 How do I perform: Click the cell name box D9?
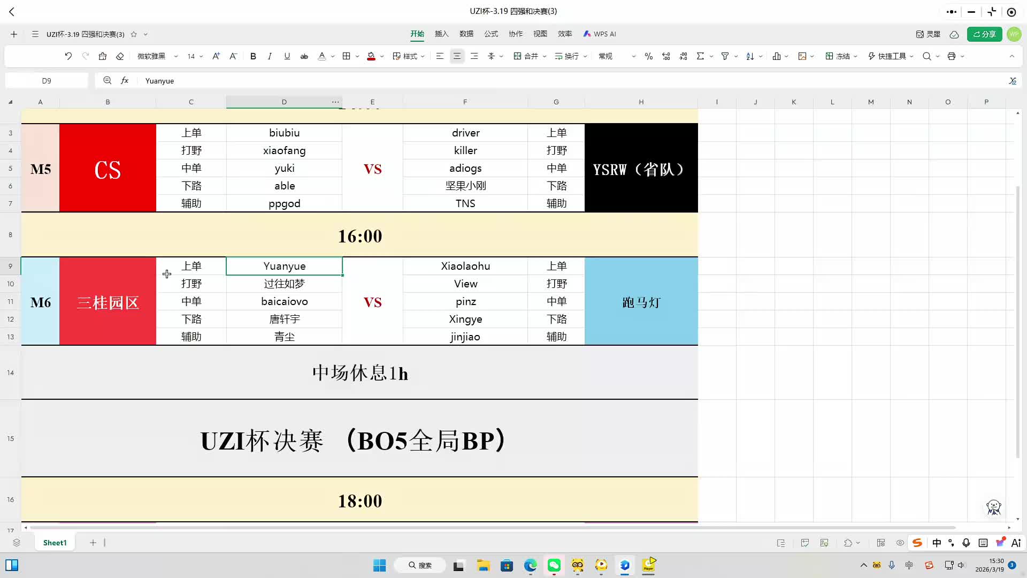(47, 81)
